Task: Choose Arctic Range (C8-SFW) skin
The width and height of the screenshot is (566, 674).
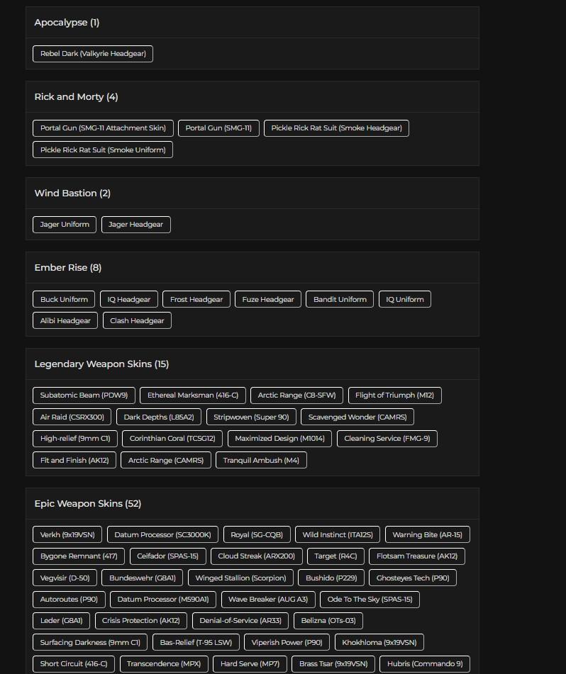Action: click(x=296, y=395)
